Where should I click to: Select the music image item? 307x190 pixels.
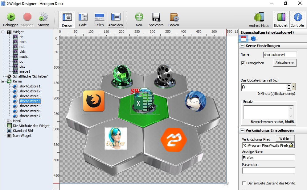tap(23, 57)
